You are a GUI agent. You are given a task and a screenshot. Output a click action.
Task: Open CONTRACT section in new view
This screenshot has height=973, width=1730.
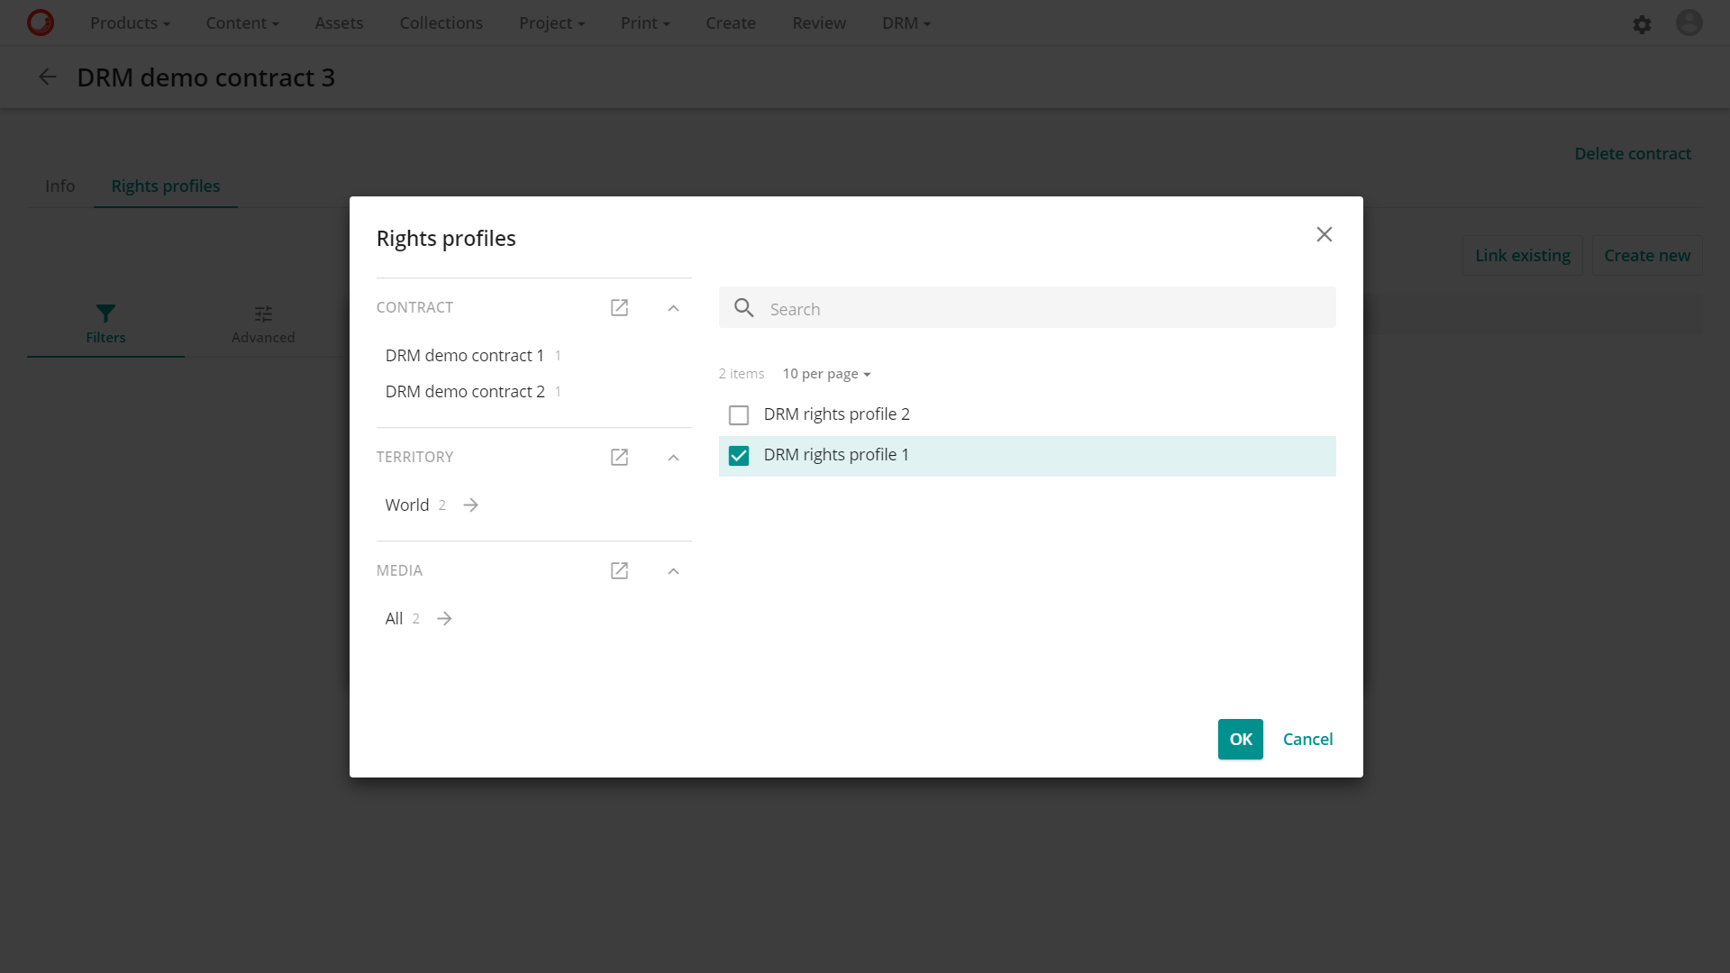coord(619,307)
